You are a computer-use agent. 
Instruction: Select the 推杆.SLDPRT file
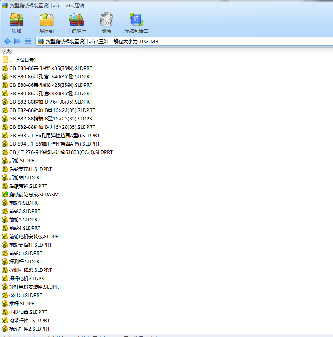pyautogui.click(x=20, y=303)
